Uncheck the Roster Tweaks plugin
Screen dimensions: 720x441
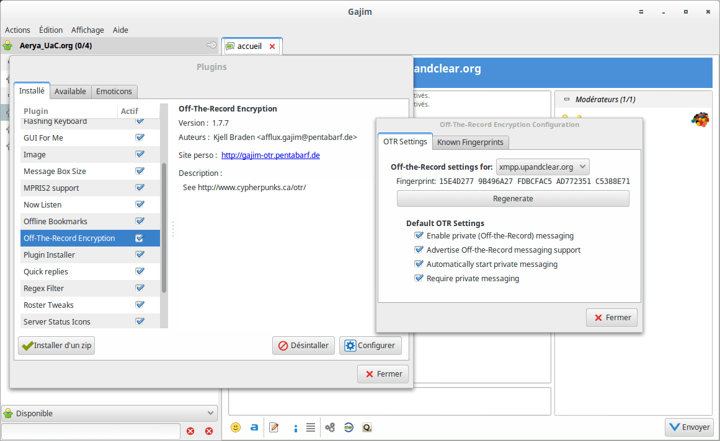coord(140,305)
